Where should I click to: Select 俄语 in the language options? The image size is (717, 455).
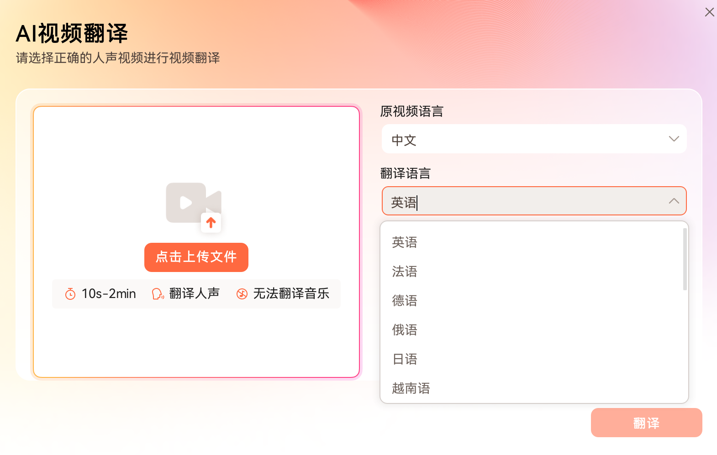coord(404,330)
